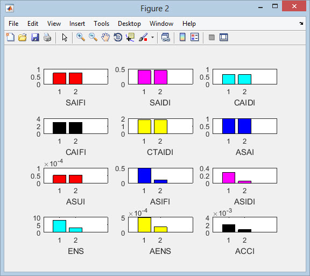Expand the Brush color dropdown arrow
310x276 pixels.
pyautogui.click(x=152, y=37)
